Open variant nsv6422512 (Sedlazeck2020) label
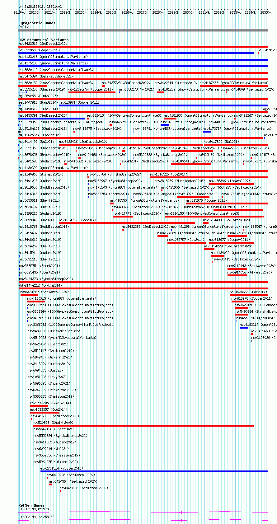The image size is (277, 524). [43, 44]
